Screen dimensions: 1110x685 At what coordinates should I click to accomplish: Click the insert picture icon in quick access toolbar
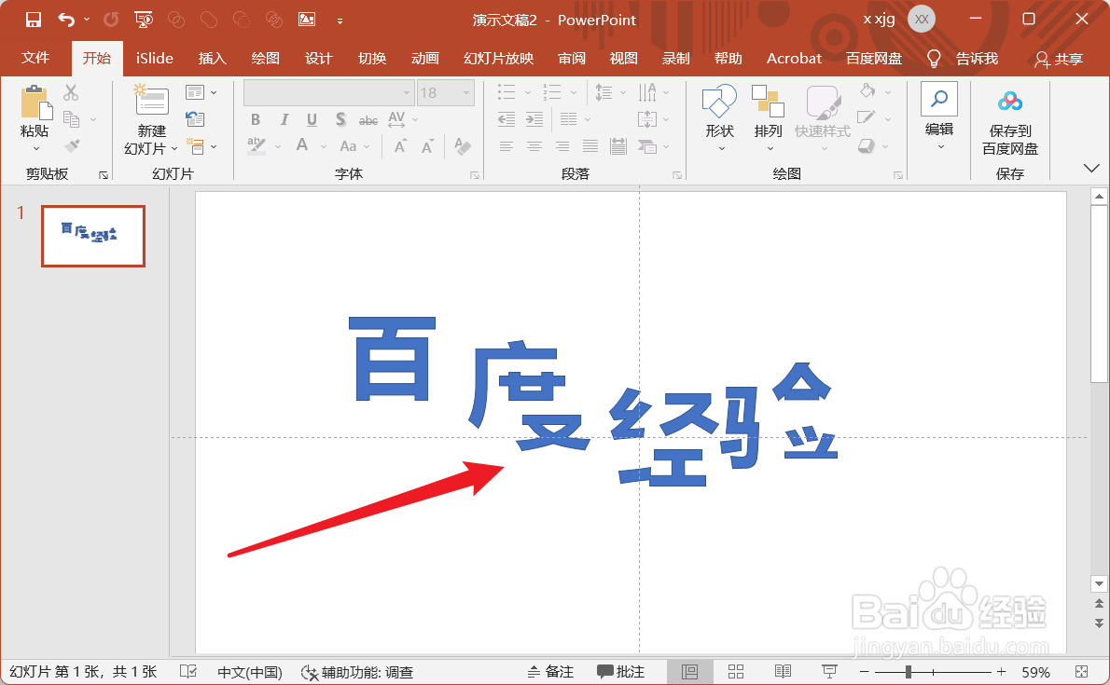tap(307, 20)
